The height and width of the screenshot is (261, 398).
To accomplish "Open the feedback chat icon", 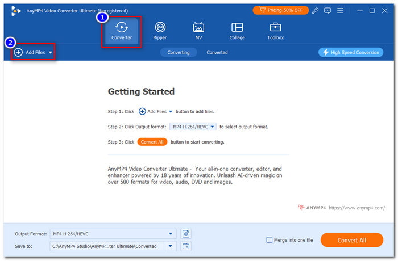I will (327, 11).
